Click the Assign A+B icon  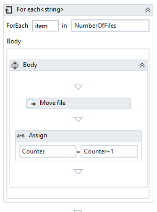tap(21, 136)
